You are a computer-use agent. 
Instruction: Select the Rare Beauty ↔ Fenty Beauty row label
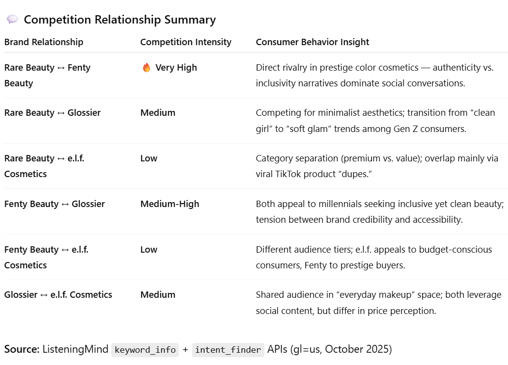[47, 75]
